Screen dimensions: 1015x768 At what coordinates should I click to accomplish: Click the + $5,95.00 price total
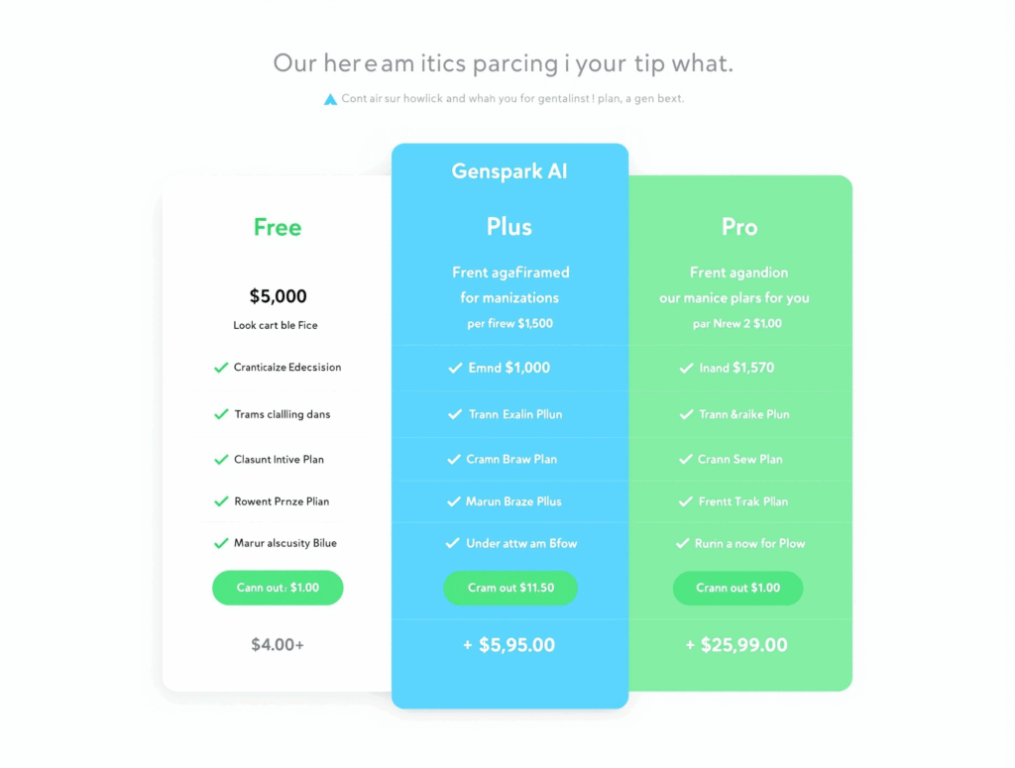pyautogui.click(x=509, y=645)
